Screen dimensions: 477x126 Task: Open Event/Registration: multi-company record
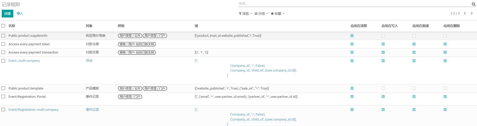[x=33, y=110]
